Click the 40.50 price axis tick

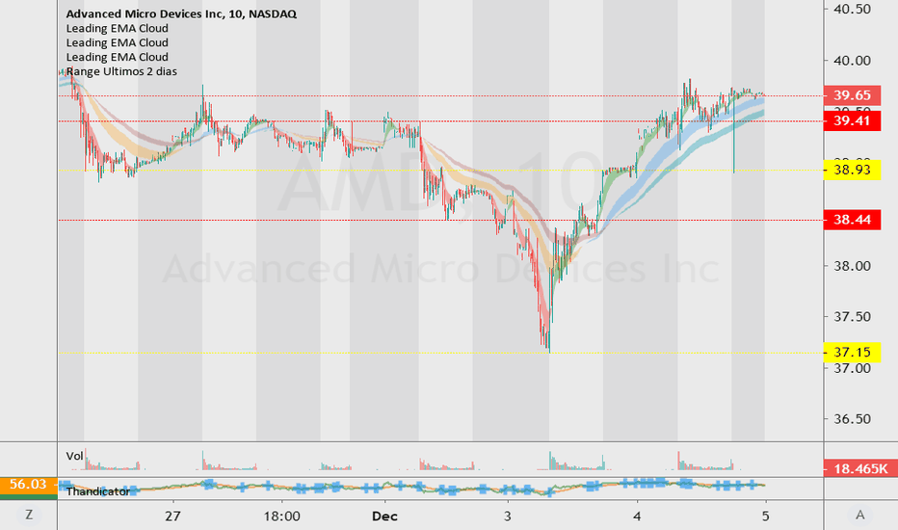[852, 10]
